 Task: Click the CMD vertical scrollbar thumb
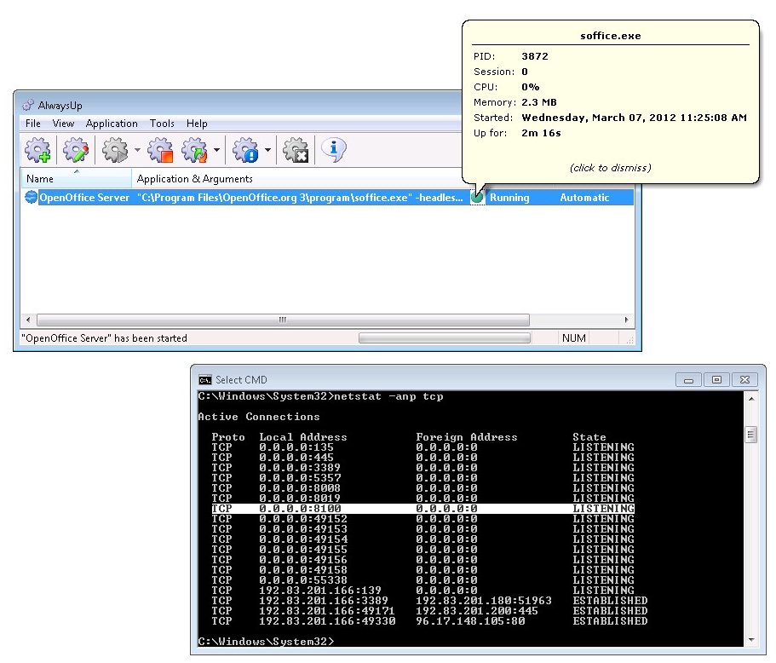751,435
